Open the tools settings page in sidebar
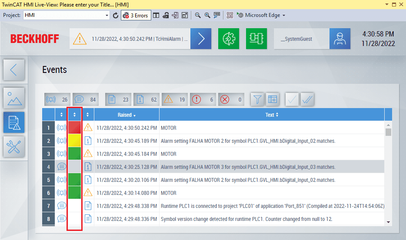The width and height of the screenshot is (406, 240). (14, 147)
